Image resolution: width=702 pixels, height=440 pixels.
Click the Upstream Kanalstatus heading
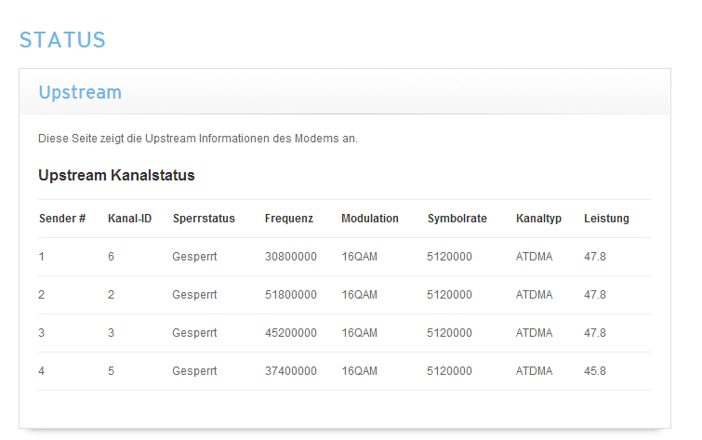tap(116, 175)
